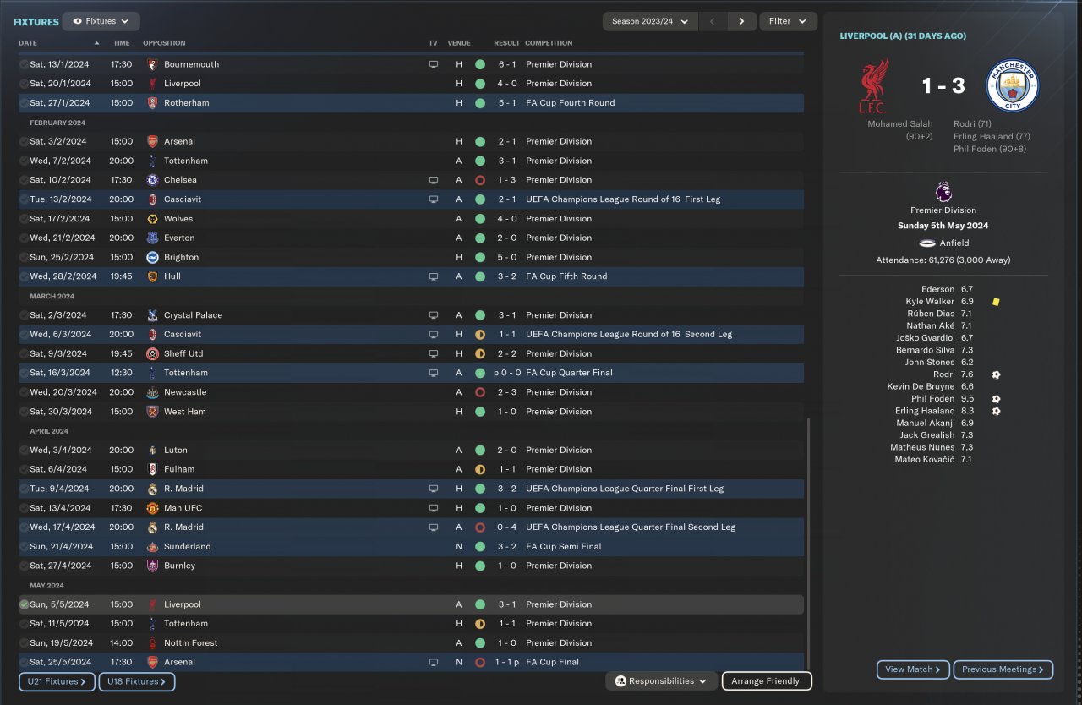Click the TV icon in the FA Cup Final row
This screenshot has height=705, width=1082.
(x=434, y=663)
